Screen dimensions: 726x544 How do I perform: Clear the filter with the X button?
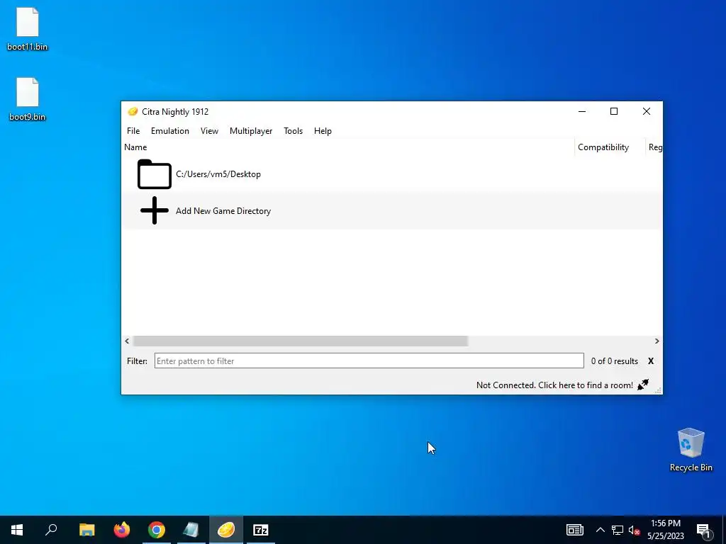click(x=651, y=361)
